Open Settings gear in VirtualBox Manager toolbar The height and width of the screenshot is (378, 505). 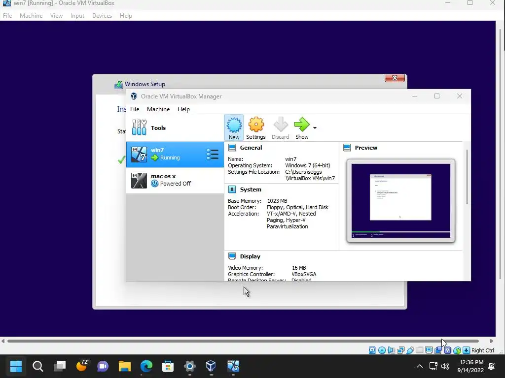[256, 127]
